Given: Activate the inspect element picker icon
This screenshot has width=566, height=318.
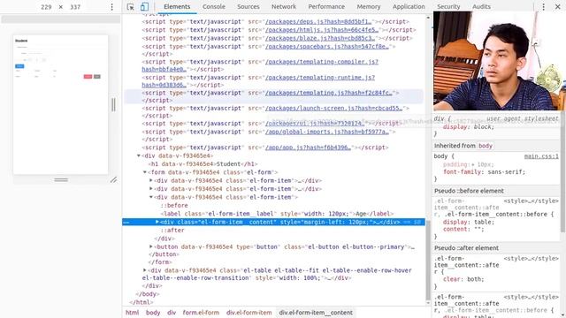Looking at the screenshot, I should pyautogui.click(x=130, y=7).
